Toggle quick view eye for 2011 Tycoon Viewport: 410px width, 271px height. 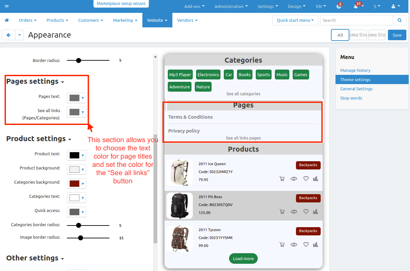point(294,244)
